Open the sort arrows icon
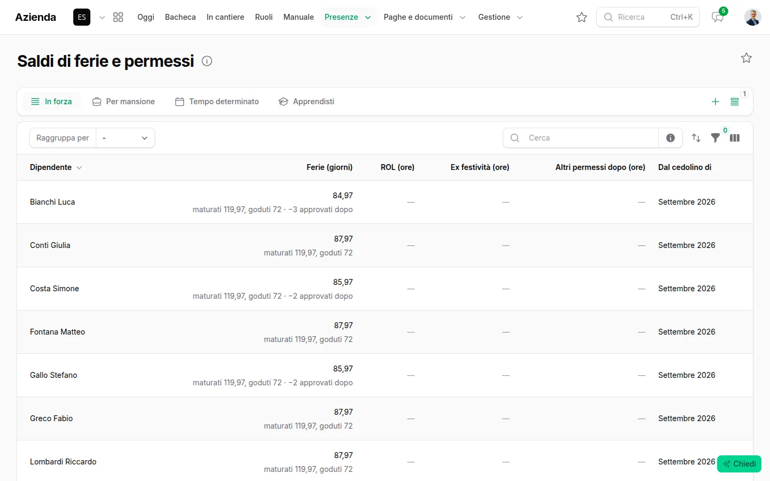Viewport: 770px width, 481px height. 696,138
